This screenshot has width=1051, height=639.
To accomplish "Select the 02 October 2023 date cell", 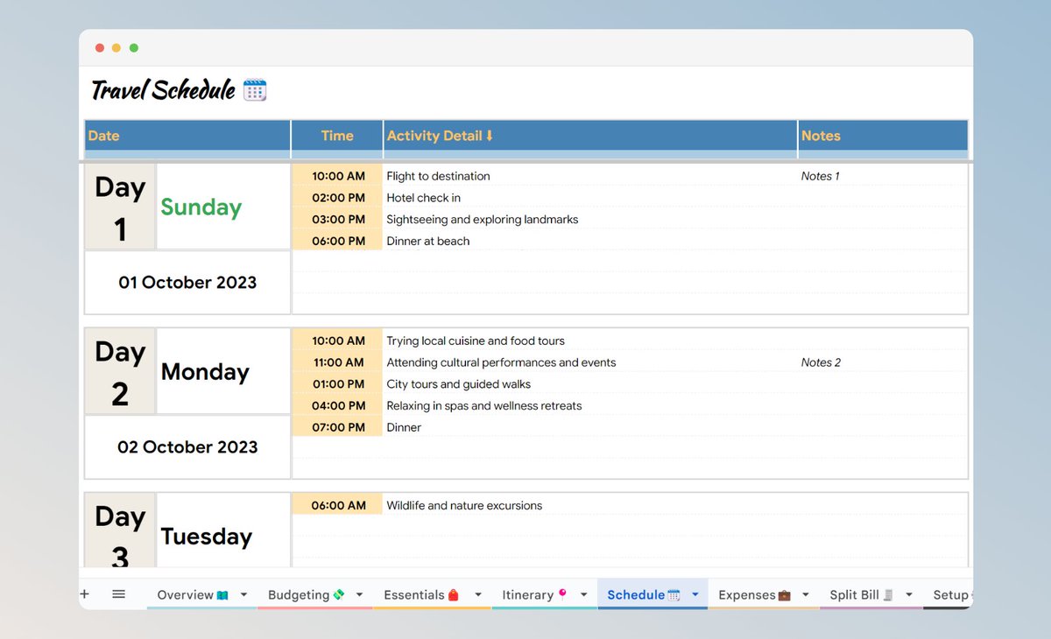I will 187,446.
